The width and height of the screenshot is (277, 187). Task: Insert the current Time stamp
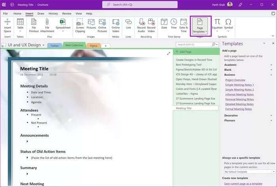point(174,24)
